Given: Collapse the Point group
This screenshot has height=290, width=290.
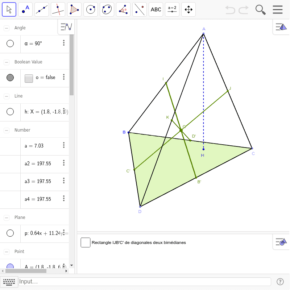Looking at the screenshot, I should pos(7,252).
